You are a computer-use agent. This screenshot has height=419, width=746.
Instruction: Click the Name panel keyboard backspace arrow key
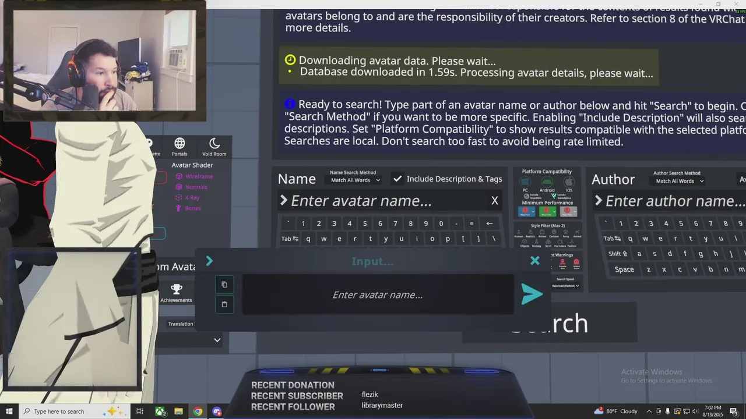pyautogui.click(x=490, y=223)
